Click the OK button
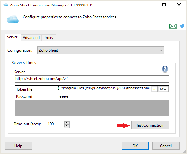The height and width of the screenshot is (154, 187). (x=135, y=146)
